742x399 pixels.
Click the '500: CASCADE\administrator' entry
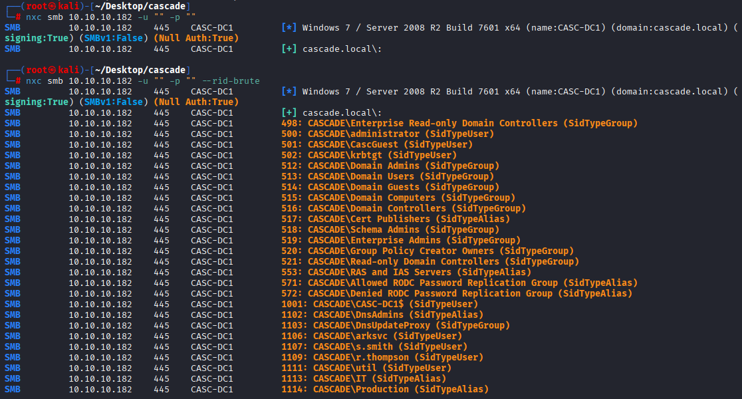tap(388, 134)
